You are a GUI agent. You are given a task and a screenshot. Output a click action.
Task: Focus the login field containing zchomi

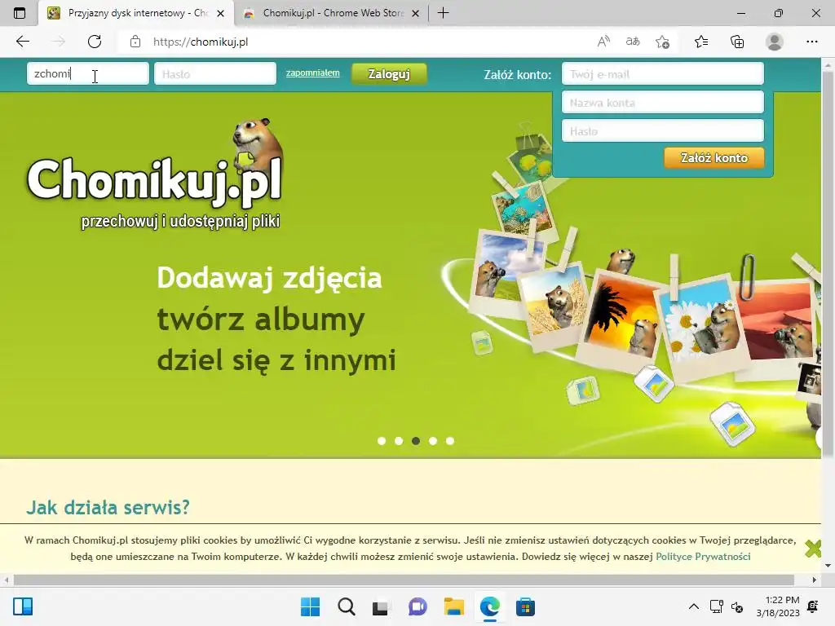tap(88, 73)
